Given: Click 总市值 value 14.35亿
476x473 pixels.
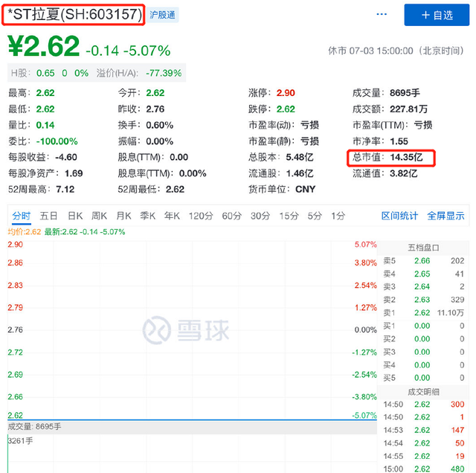Looking at the screenshot, I should (406, 157).
